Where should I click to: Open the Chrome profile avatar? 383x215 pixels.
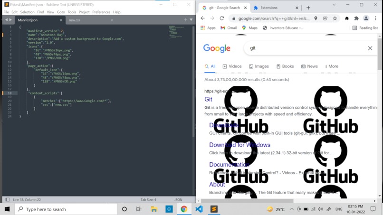pyautogui.click(x=366, y=19)
